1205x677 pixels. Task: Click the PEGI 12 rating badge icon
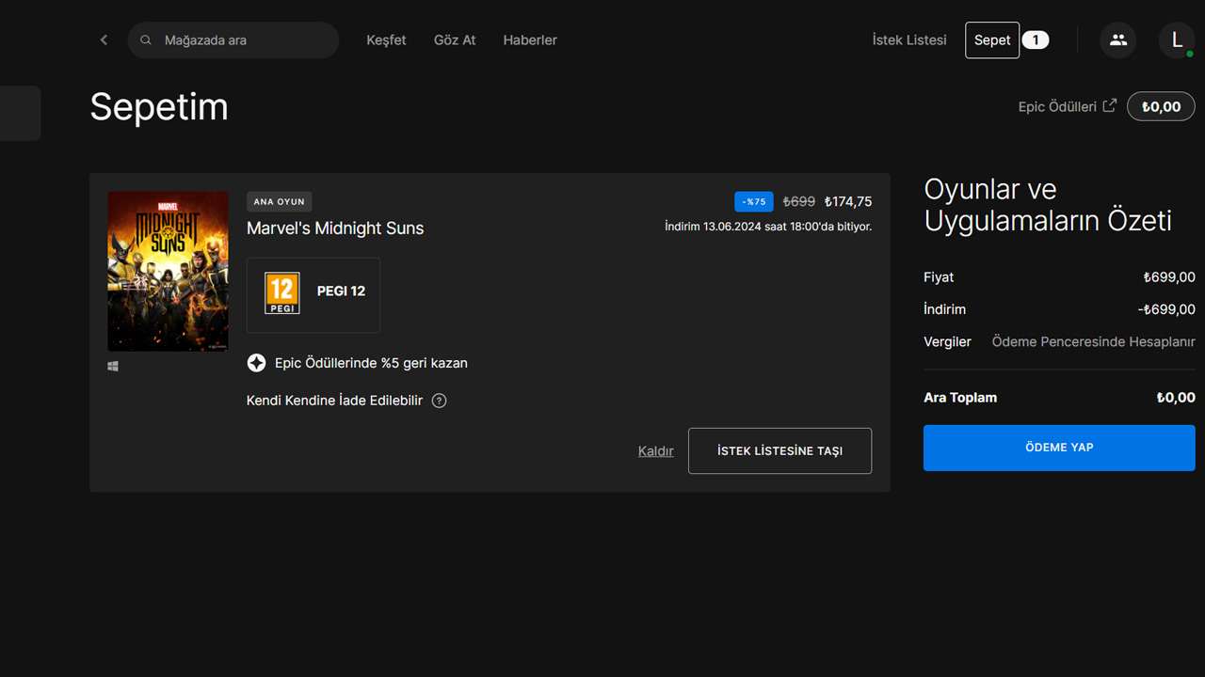(281, 292)
